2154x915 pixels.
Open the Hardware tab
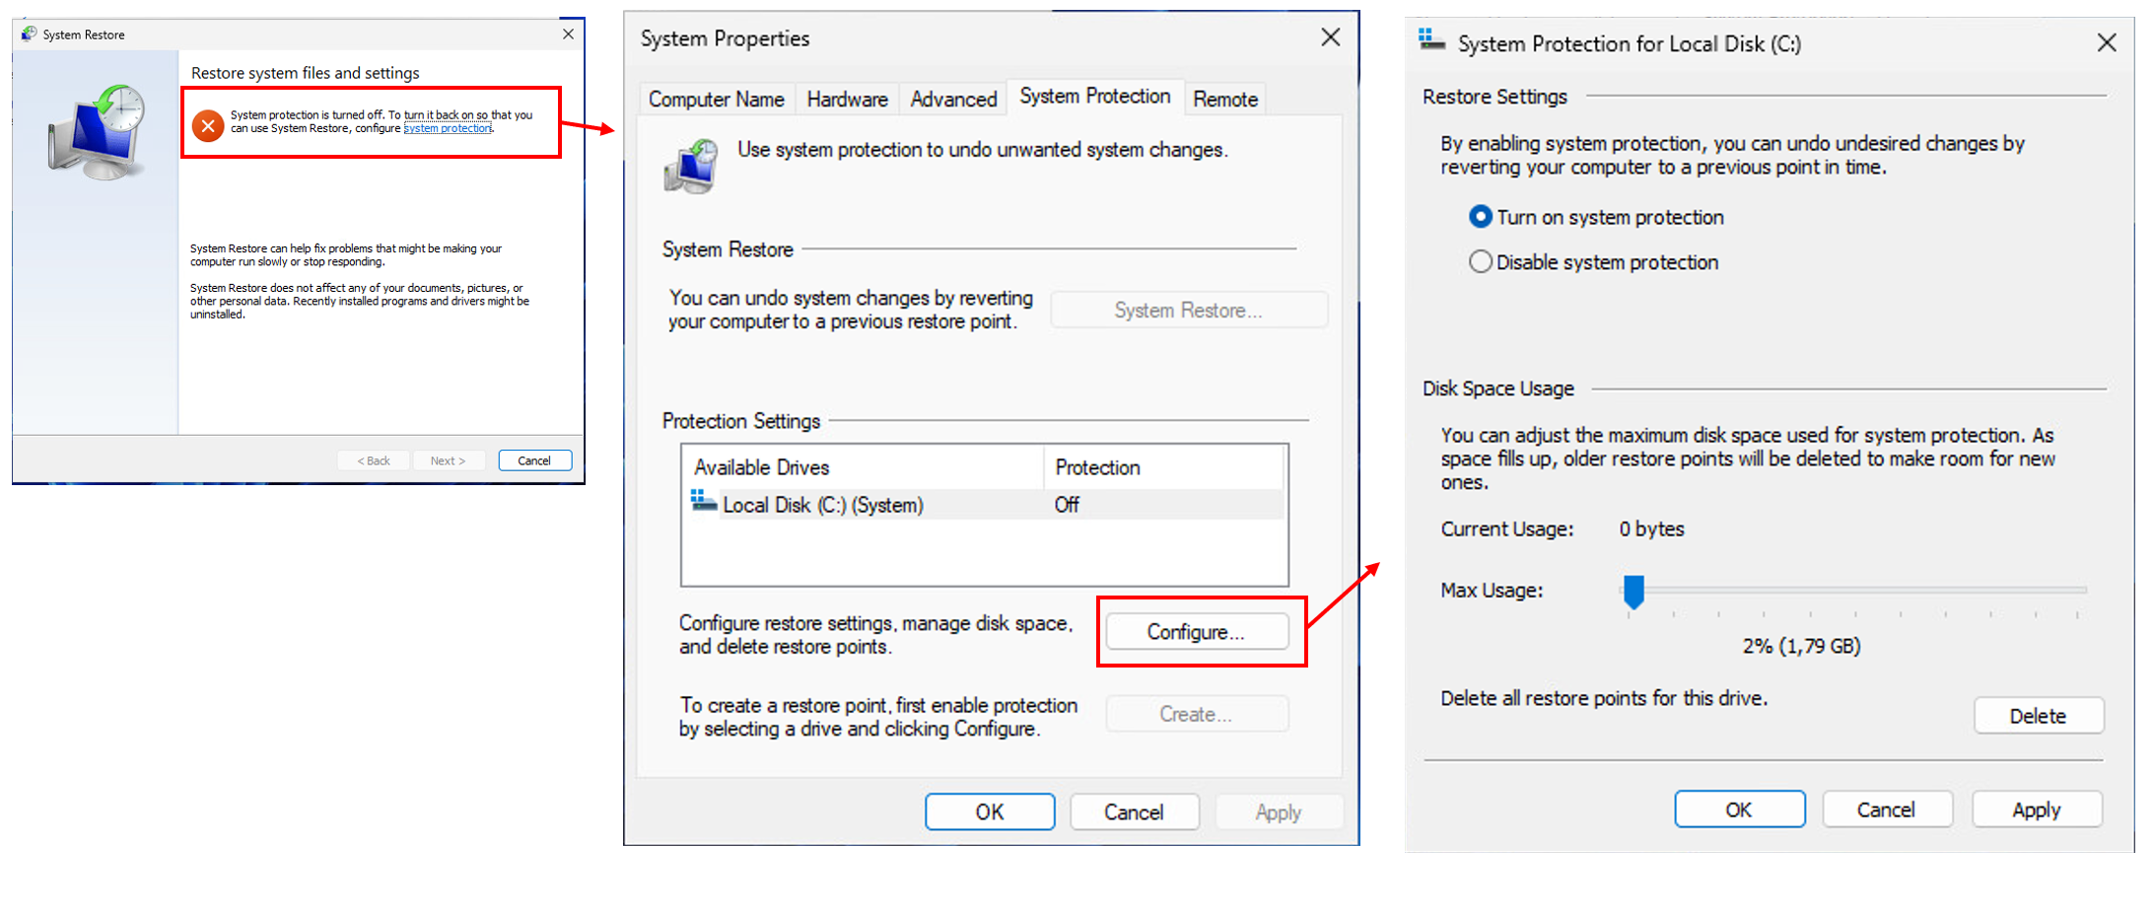pyautogui.click(x=847, y=100)
